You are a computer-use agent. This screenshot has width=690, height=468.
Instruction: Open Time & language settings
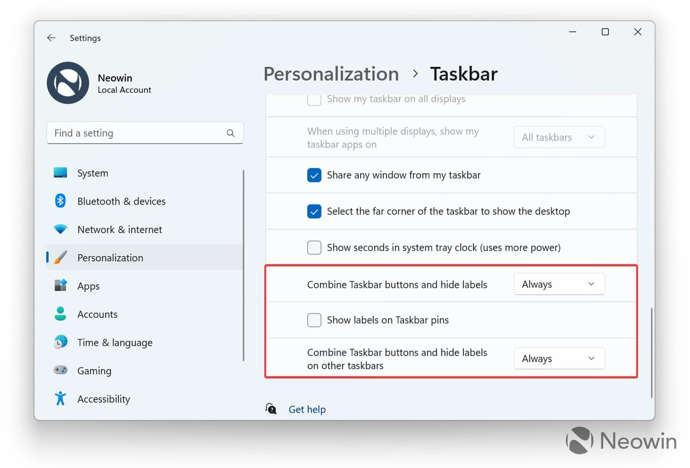(115, 342)
